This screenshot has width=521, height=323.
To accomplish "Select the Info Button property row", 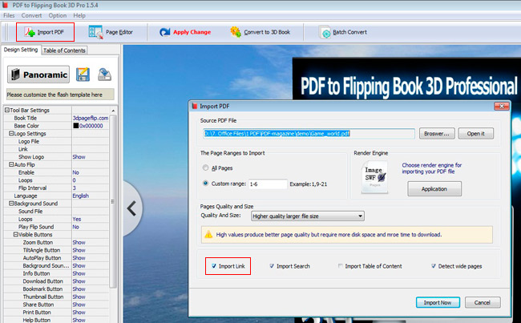I will click(x=56, y=273).
